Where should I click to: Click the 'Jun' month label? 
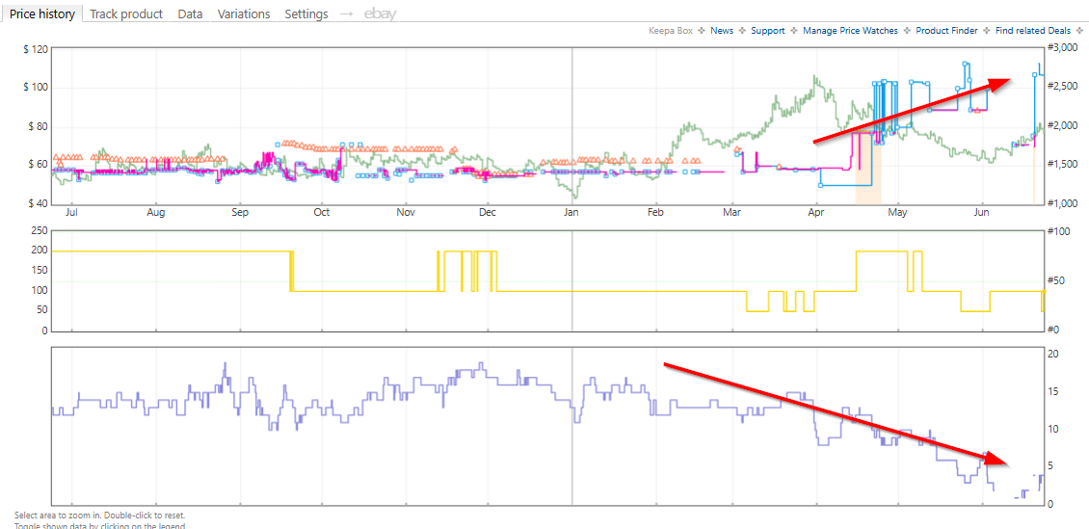[982, 212]
